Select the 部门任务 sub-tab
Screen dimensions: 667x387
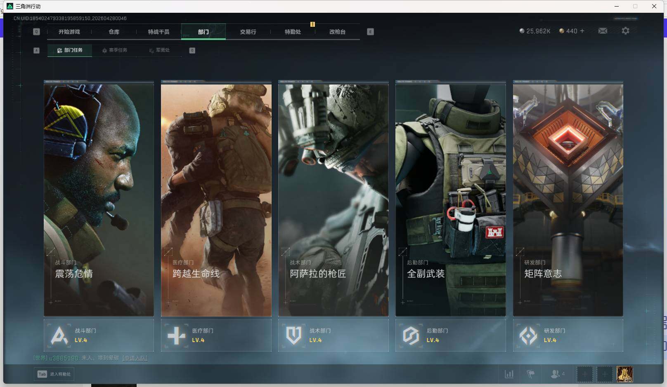[70, 50]
